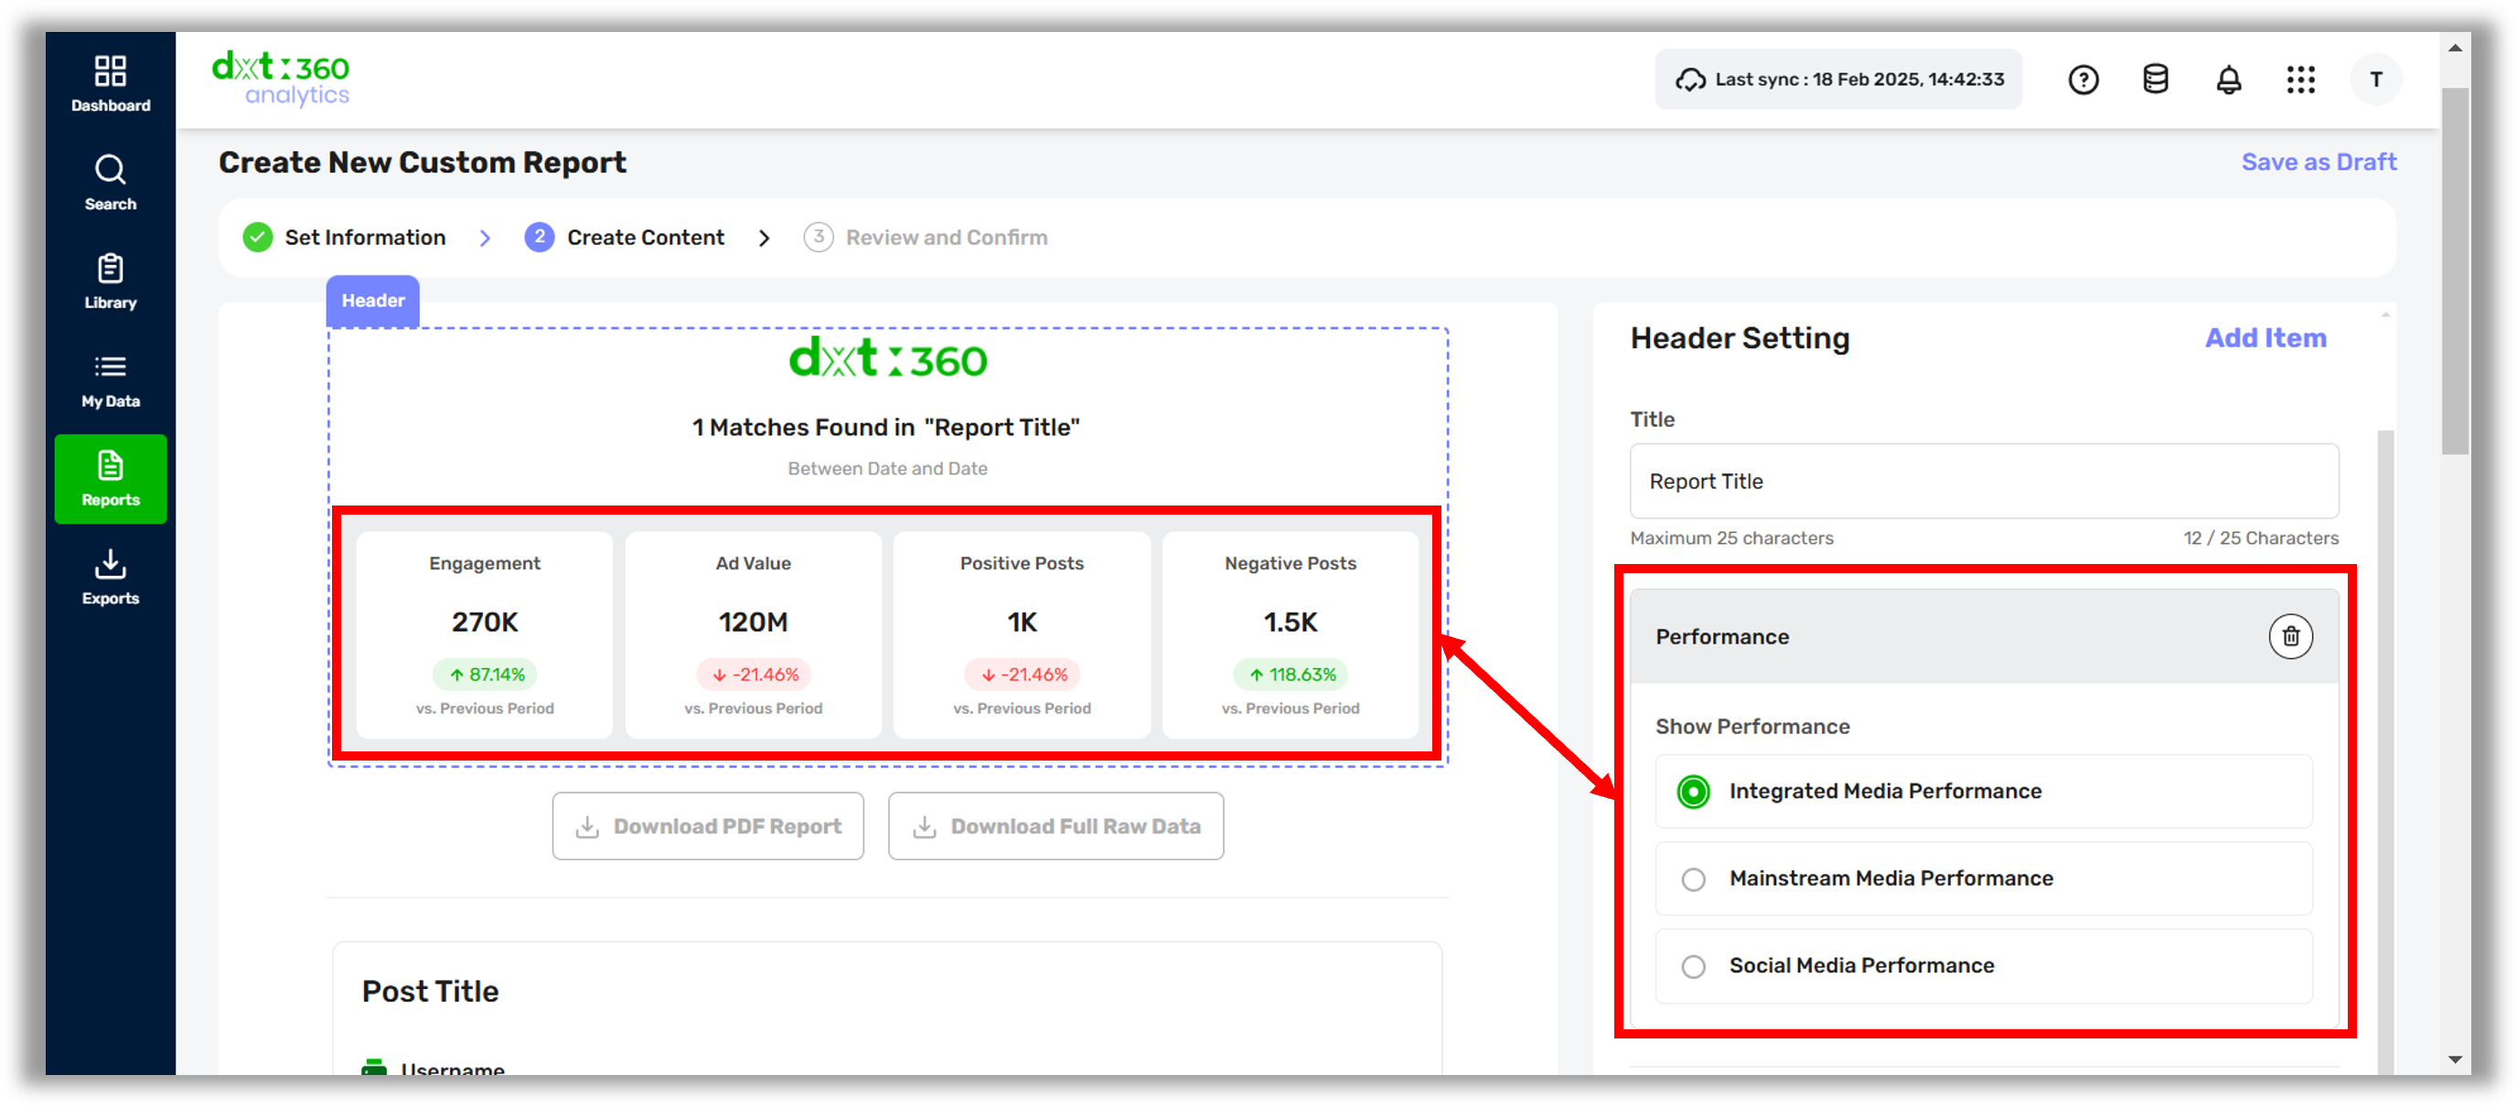Click the dxt360 logo in report header

pos(888,359)
